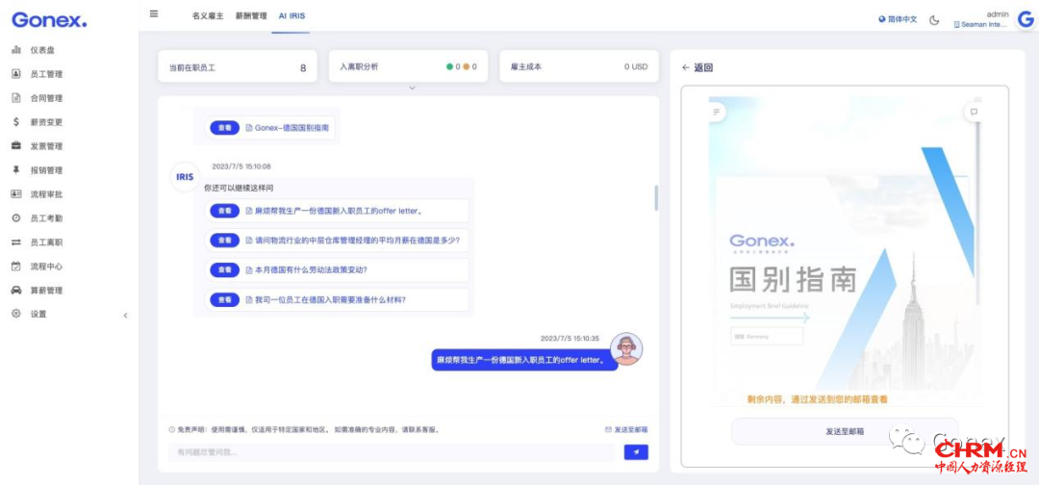Image resolution: width=1039 pixels, height=485 pixels.
Task: Click 查看 for the onboarding materials question
Action: (224, 299)
